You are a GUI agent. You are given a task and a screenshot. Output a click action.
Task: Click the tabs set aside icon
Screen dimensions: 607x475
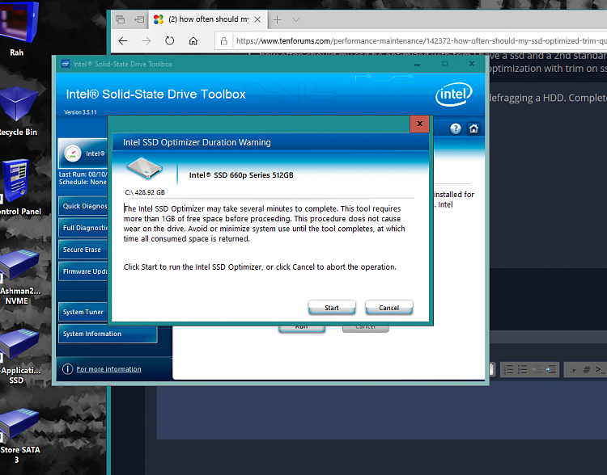121,19
